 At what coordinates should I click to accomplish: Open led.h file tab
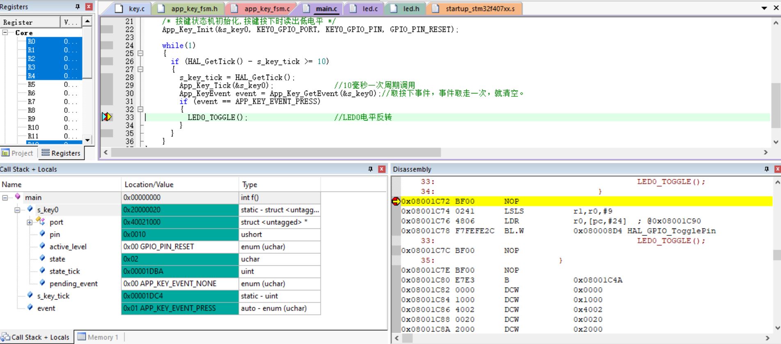pos(405,9)
